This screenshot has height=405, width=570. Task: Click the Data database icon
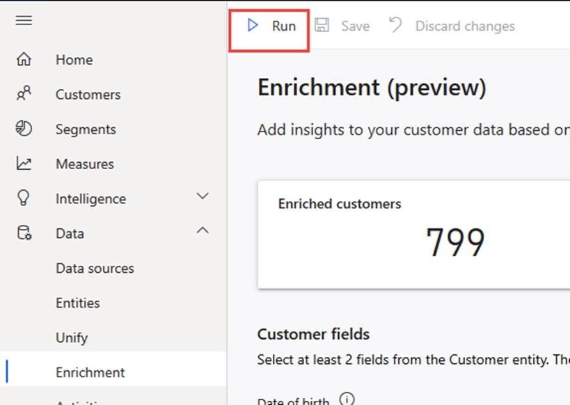tap(24, 233)
